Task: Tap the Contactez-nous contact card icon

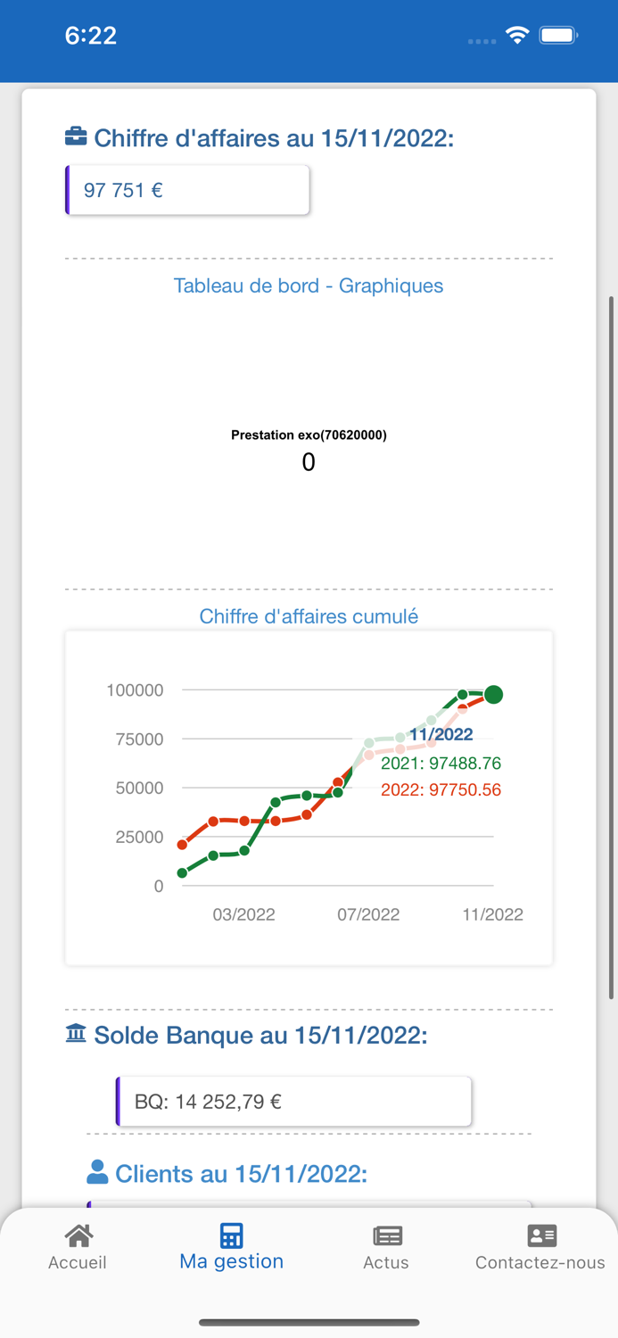Action: click(541, 1235)
